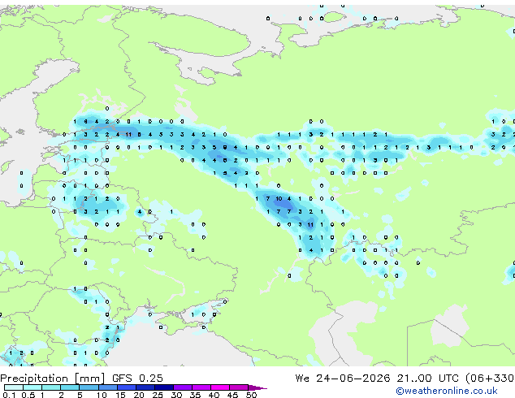Click the 'Precipitation [mm]' title text
The image size is (515, 398).
[x=53, y=379]
